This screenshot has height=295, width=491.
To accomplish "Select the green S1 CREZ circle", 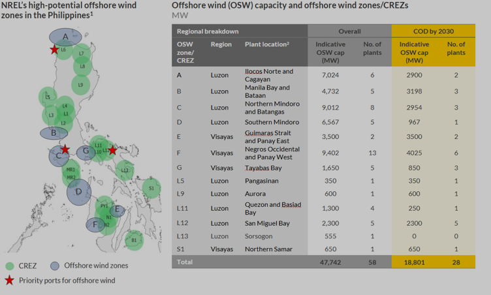I will pyautogui.click(x=151, y=188).
